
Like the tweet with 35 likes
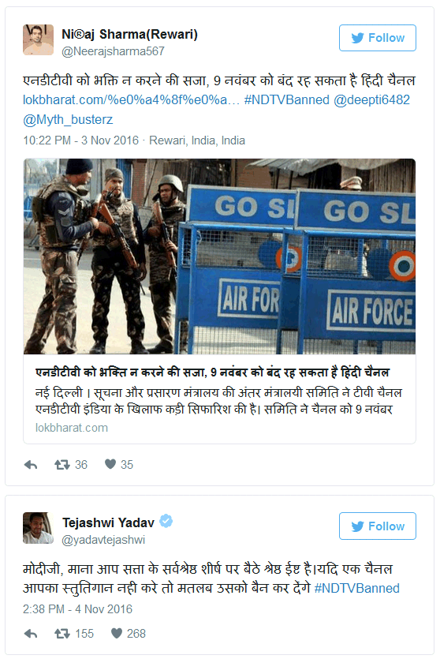(x=110, y=464)
